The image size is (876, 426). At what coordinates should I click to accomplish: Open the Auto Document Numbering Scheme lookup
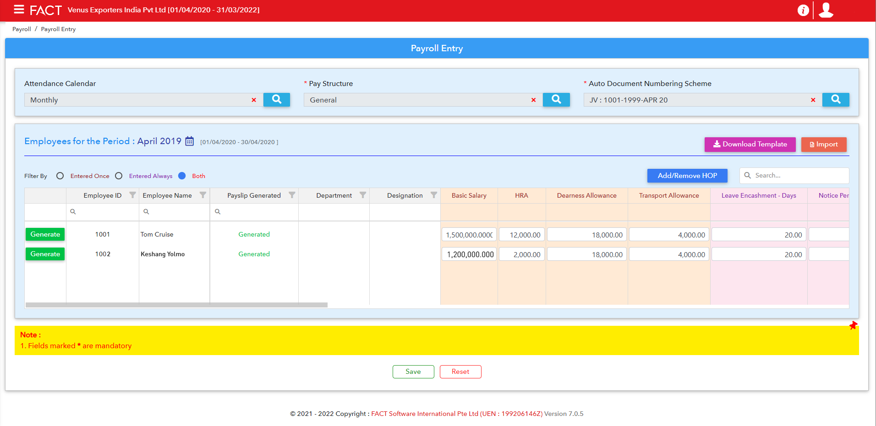pos(836,99)
